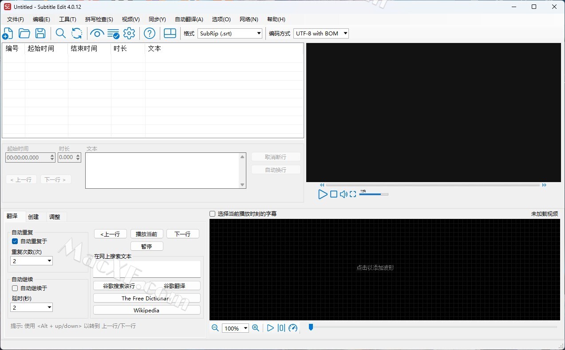
Task: Open the 编码方式 UTF-8 with BOM dropdown
Action: (321, 33)
